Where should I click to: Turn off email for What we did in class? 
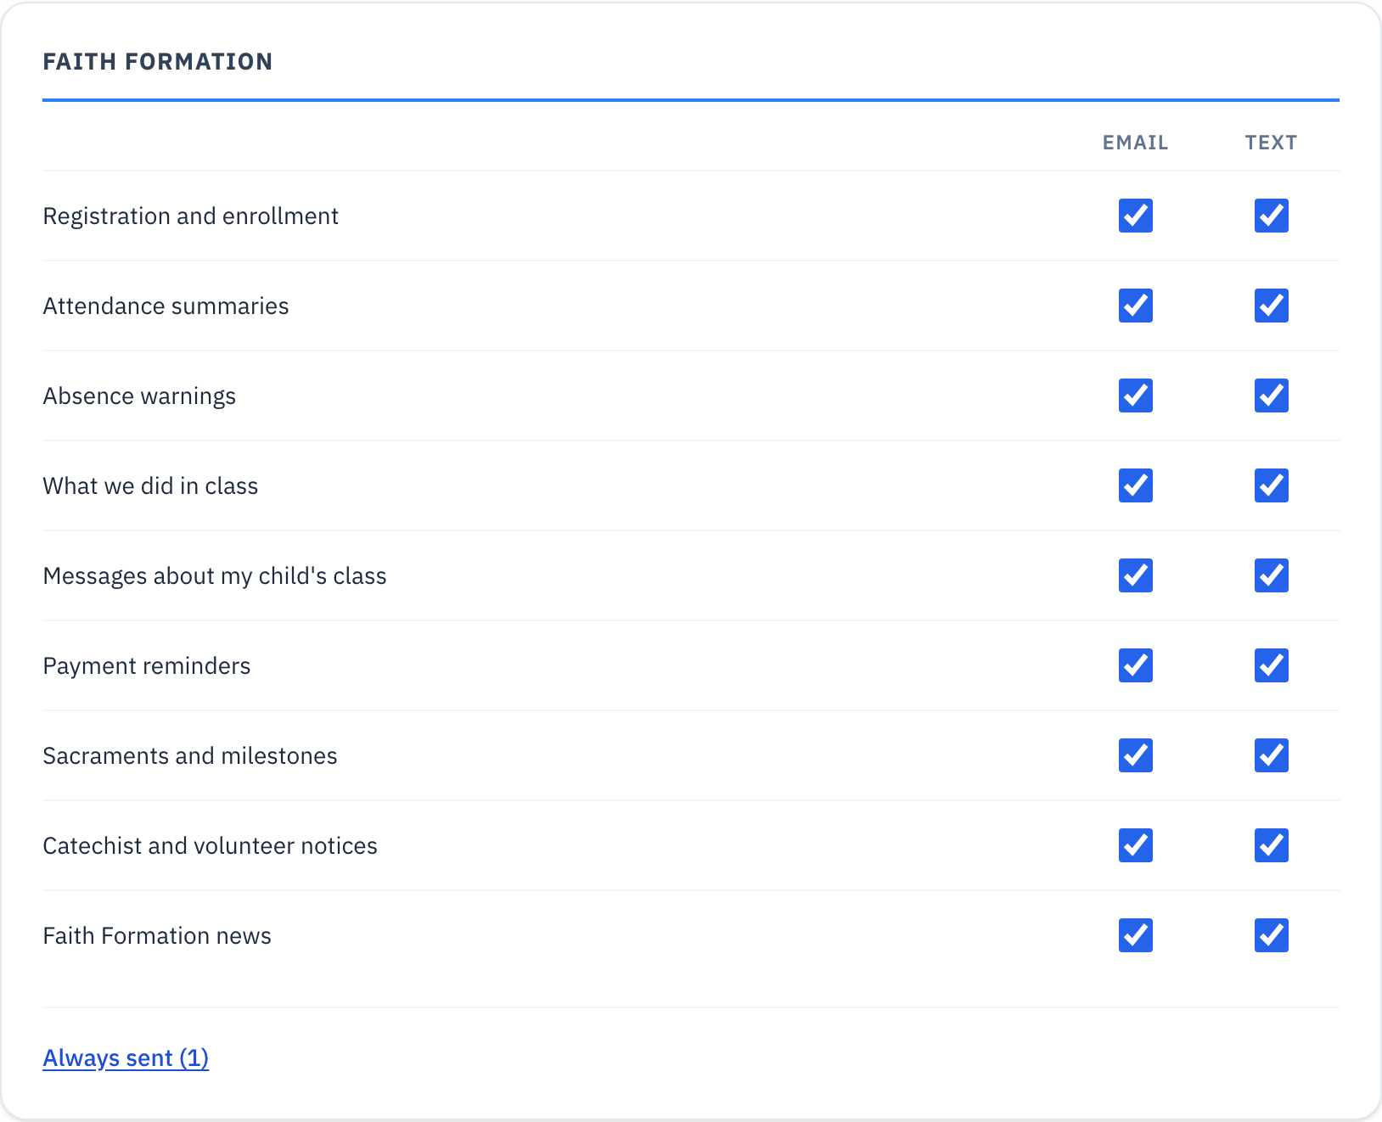point(1135,485)
